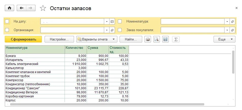The height and width of the screenshot is (110, 242).
Task: Open Настройки... dialog
Action: point(59,39)
